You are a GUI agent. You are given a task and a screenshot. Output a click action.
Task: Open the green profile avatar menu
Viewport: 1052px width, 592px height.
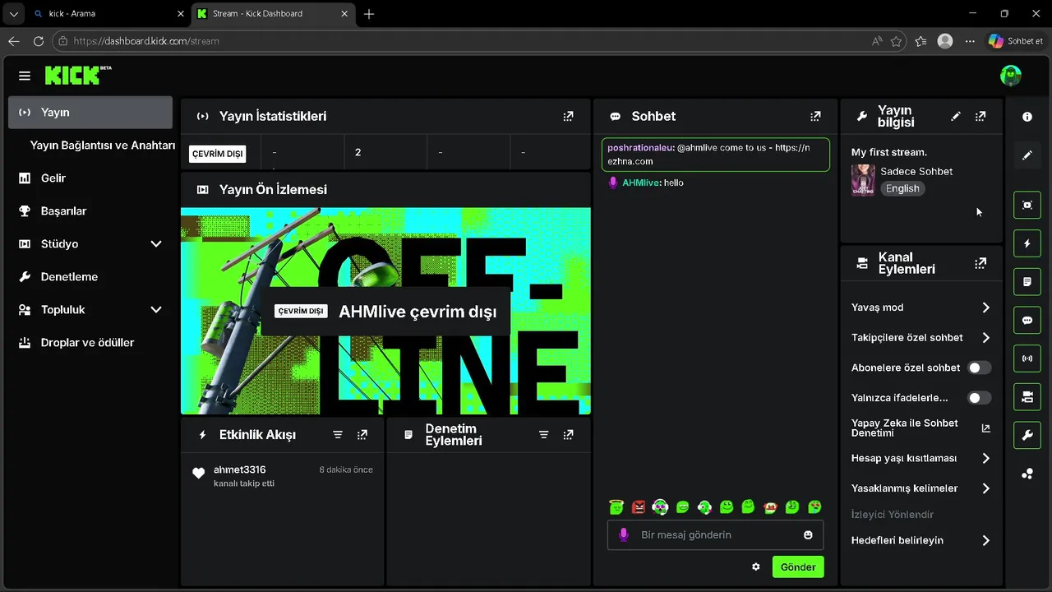1010,76
